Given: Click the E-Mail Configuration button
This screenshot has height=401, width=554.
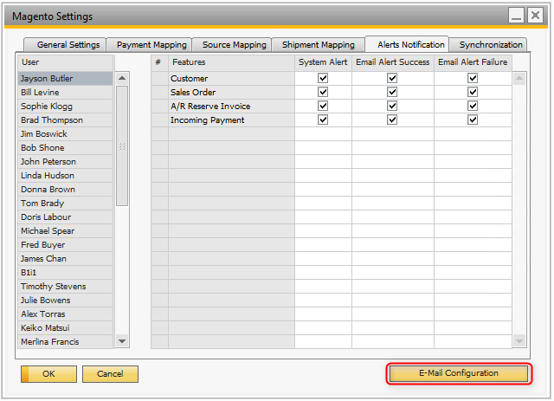Looking at the screenshot, I should (459, 373).
